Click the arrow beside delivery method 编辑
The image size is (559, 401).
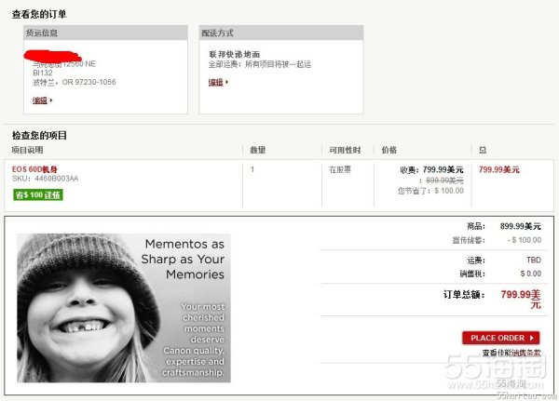225,83
